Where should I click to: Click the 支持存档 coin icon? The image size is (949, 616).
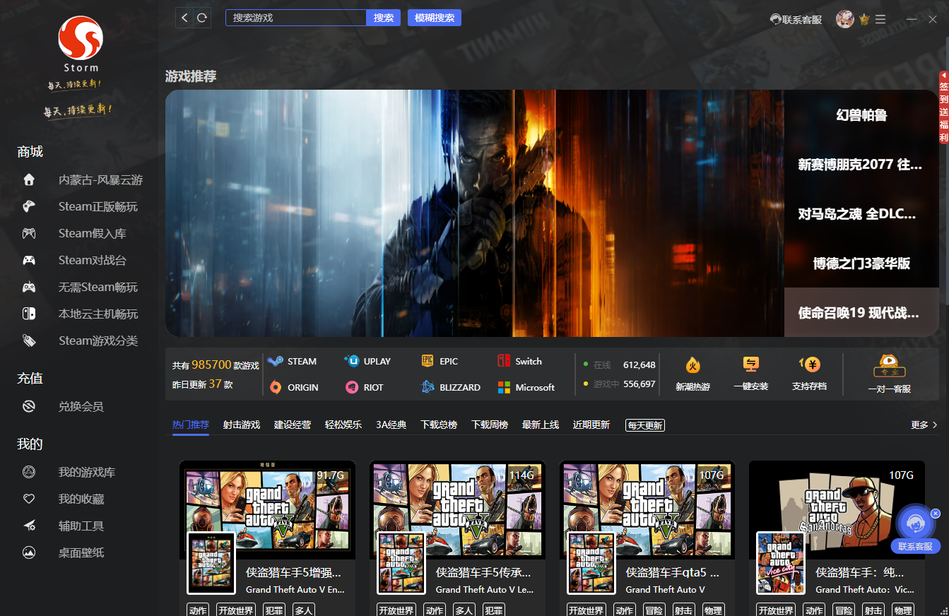coord(809,365)
